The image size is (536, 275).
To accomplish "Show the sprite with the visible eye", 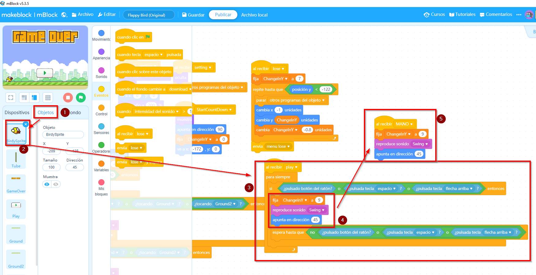I will (47, 184).
